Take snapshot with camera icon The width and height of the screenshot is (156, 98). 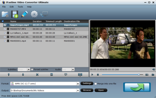pos(147,75)
